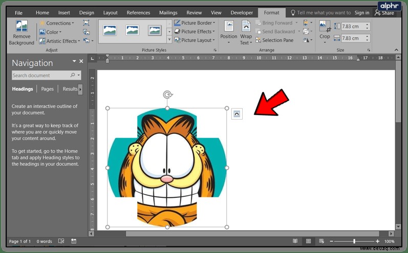Viewport: 408px width, 253px height.
Task: Select the Pages navigation tab
Action: point(48,89)
